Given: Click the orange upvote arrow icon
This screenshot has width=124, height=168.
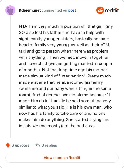Looking at the screenshot, I should 8,145.
